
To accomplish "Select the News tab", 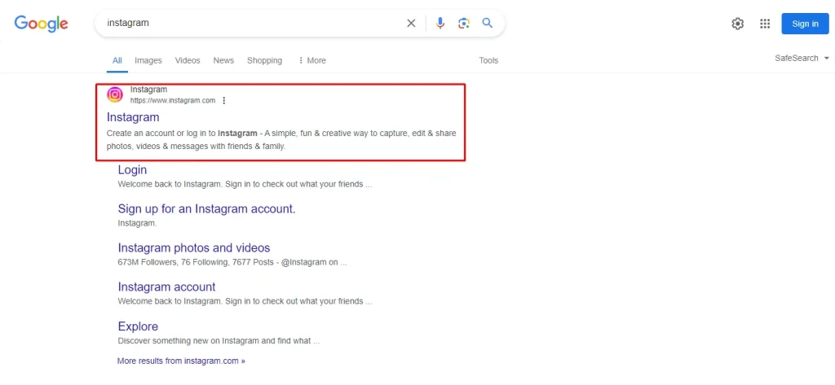I will click(223, 60).
